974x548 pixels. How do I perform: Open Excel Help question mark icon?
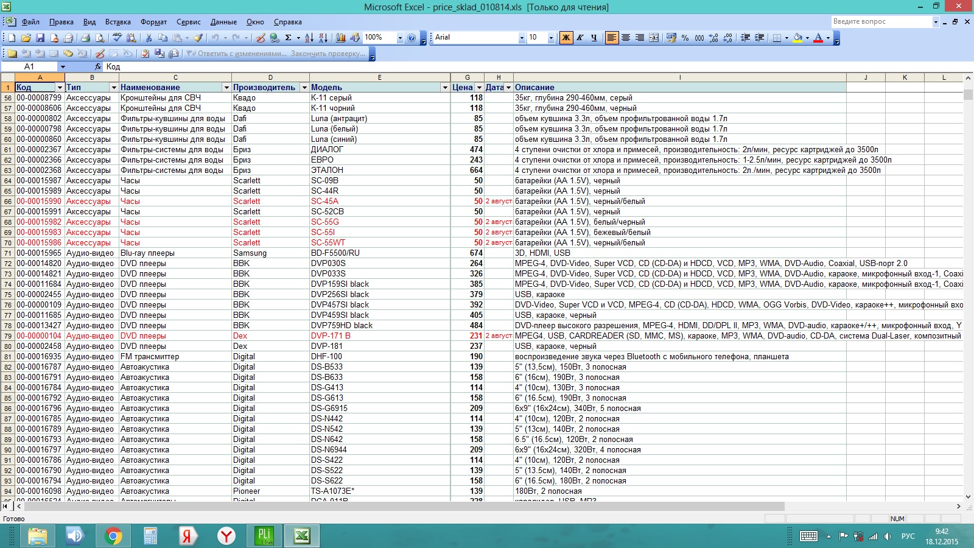(412, 38)
